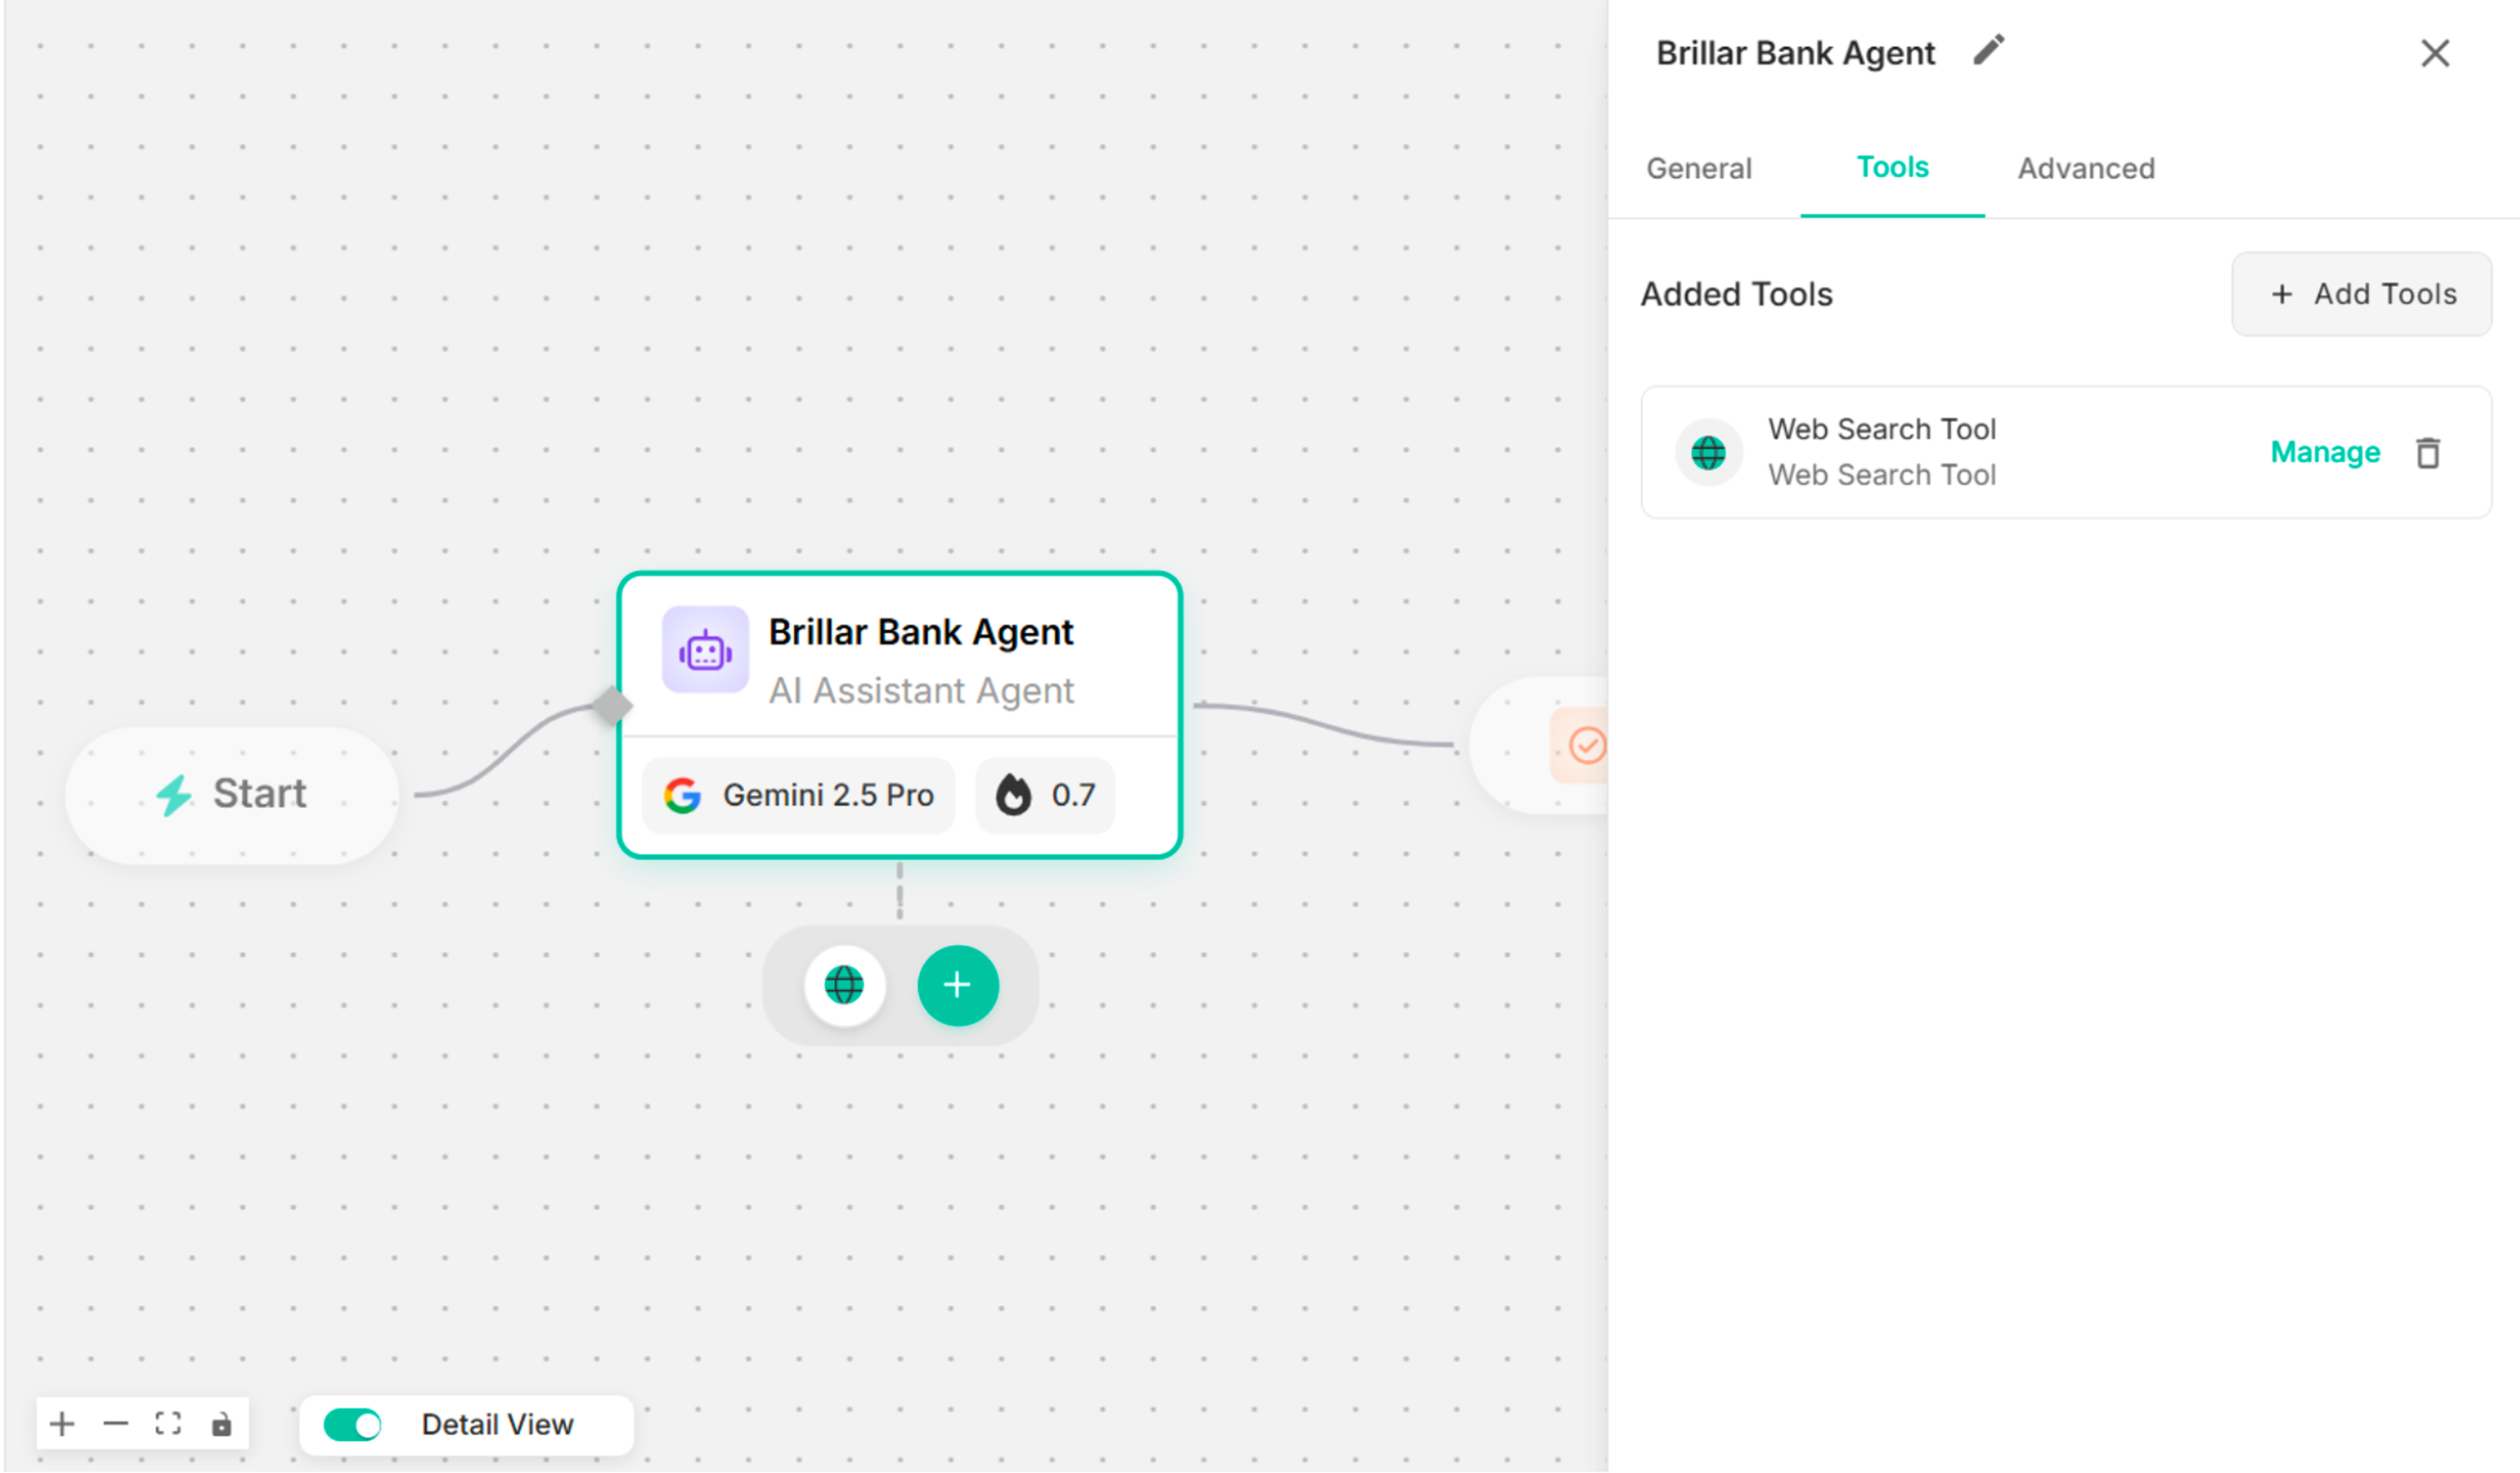
Task: Close the Brillar Bank Agent panel
Action: tap(2435, 53)
